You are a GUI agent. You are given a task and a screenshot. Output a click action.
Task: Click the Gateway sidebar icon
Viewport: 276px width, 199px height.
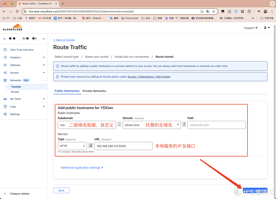5,65
